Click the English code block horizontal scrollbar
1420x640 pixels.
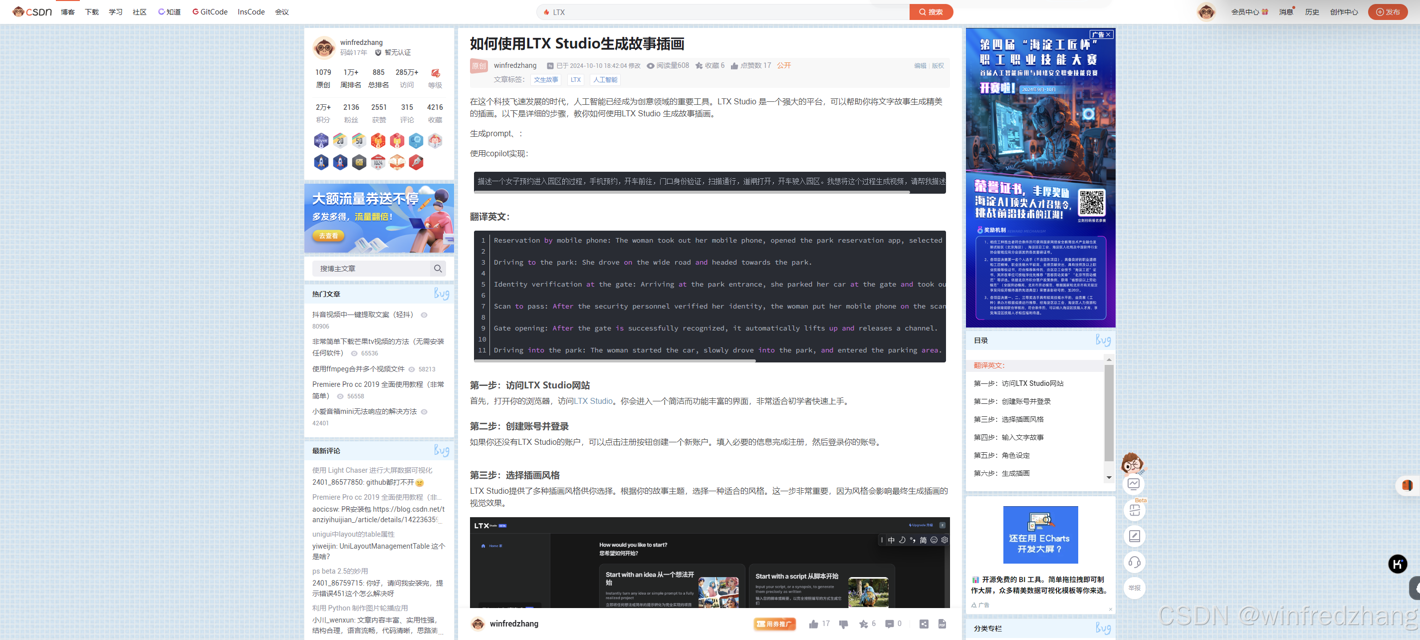[615, 361]
